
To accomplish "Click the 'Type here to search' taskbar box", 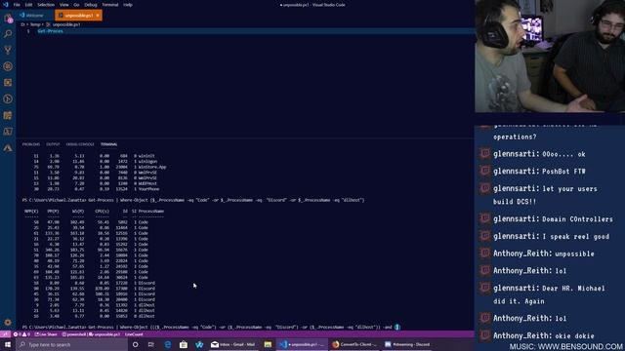I will (71, 344).
